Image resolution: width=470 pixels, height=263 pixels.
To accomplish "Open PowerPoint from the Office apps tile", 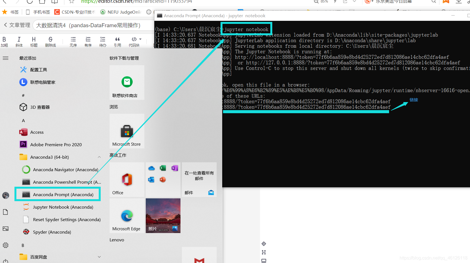I will (163, 180).
